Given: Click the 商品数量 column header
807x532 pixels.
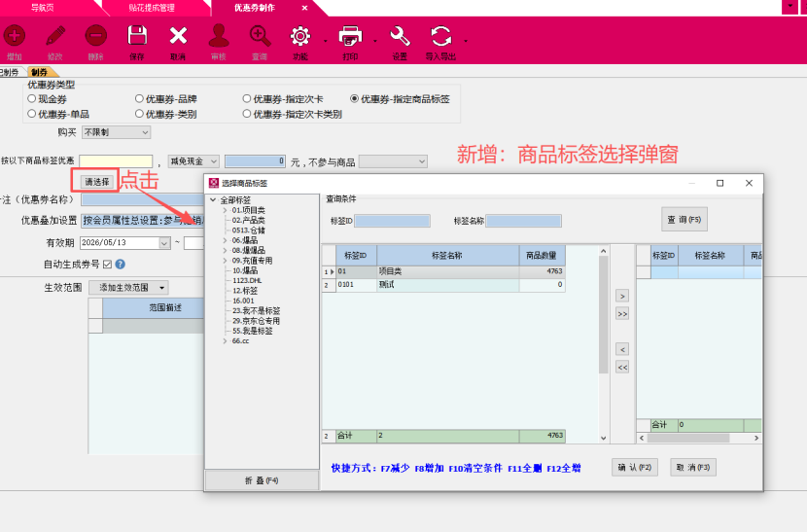Looking at the screenshot, I should (x=542, y=256).
